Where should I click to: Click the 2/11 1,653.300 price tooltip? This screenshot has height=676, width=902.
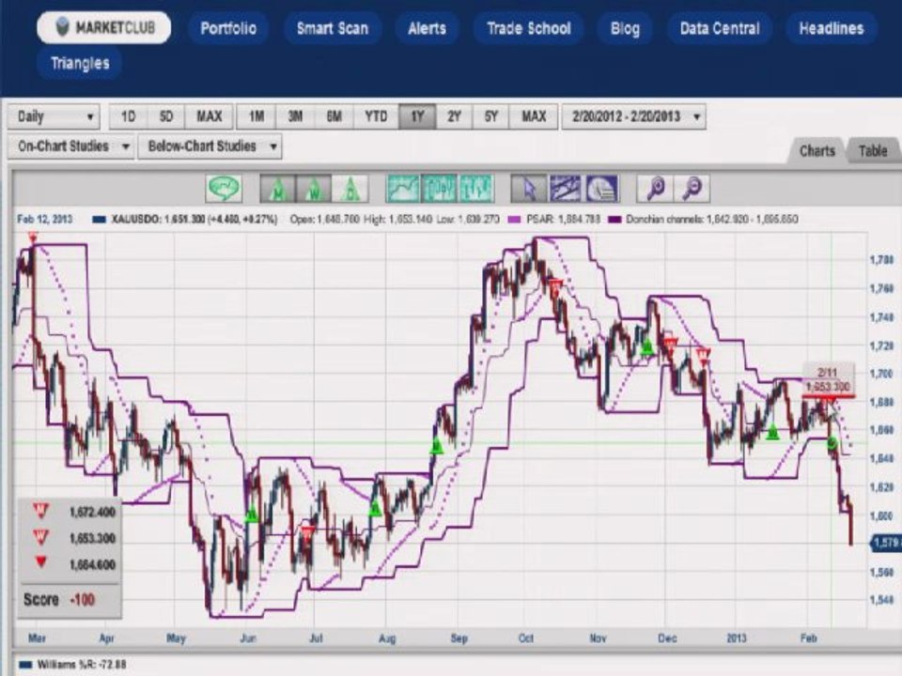coord(827,379)
